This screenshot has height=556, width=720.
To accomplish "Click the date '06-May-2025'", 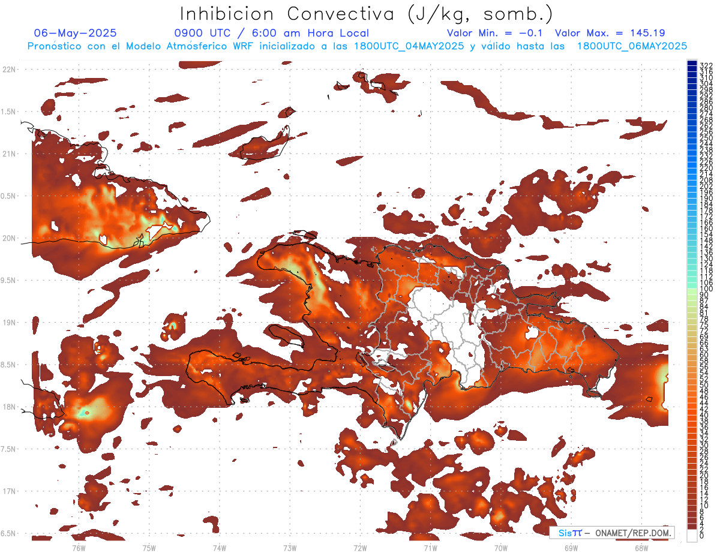I will pos(76,33).
